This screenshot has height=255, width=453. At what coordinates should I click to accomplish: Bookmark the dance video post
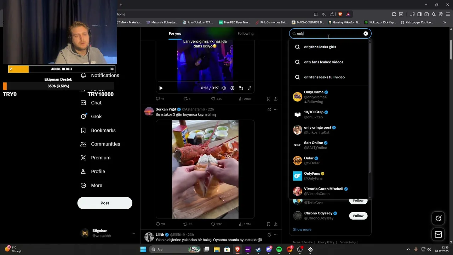[x=269, y=99]
